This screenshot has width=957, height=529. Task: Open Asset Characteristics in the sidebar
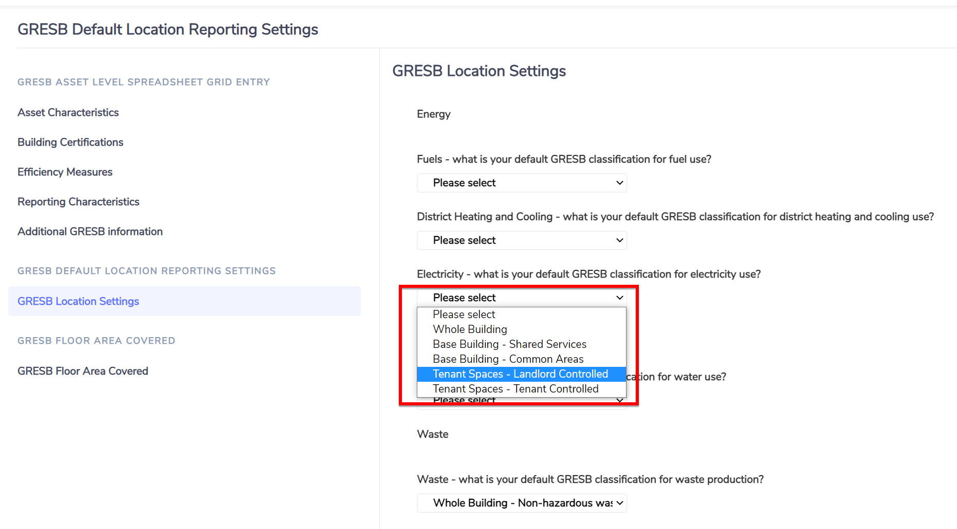[68, 112]
